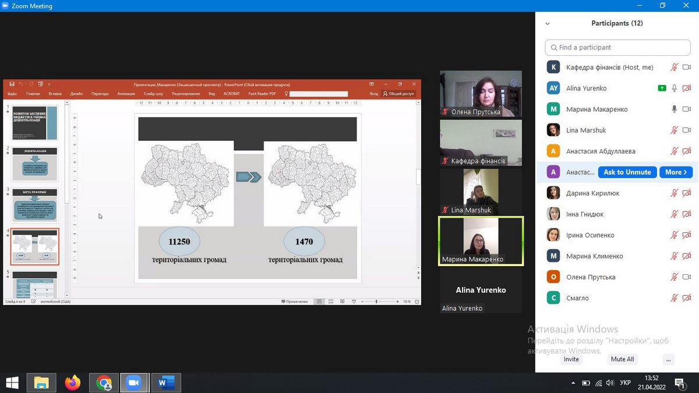
Task: Click the Find a participant search field
Action: (x=617, y=47)
